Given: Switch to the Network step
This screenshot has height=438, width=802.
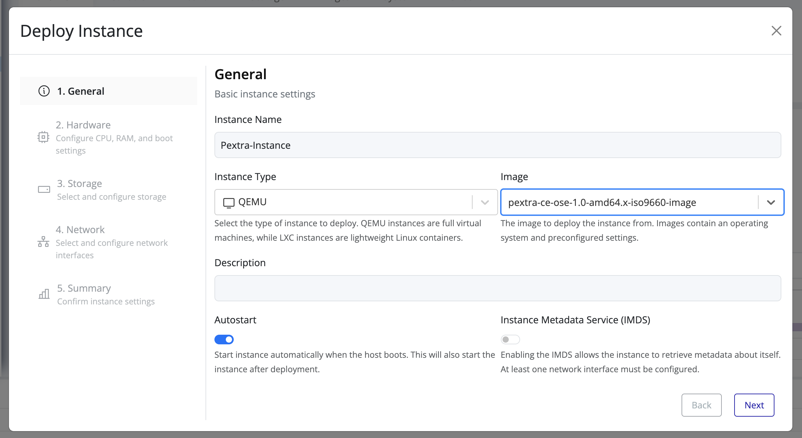Looking at the screenshot, I should click(80, 229).
